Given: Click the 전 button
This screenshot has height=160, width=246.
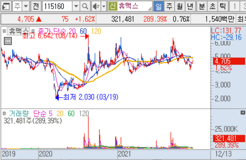Looking at the screenshot, I should tap(36, 7).
